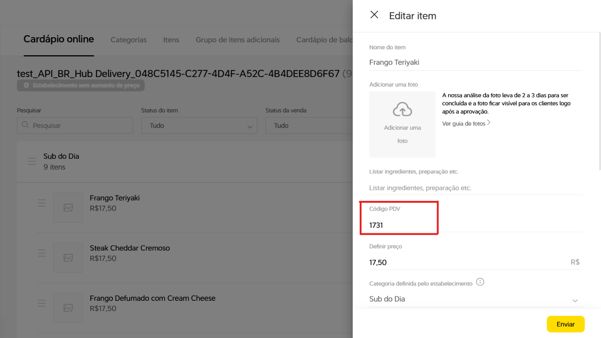Click the category info circle icon
Image resolution: width=601 pixels, height=338 pixels.
[x=480, y=282]
